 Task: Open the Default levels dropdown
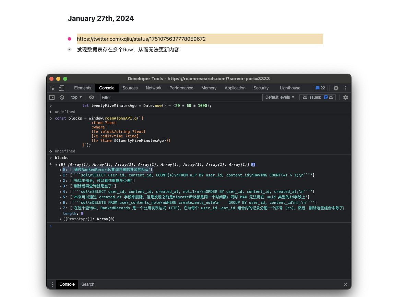[x=280, y=97]
